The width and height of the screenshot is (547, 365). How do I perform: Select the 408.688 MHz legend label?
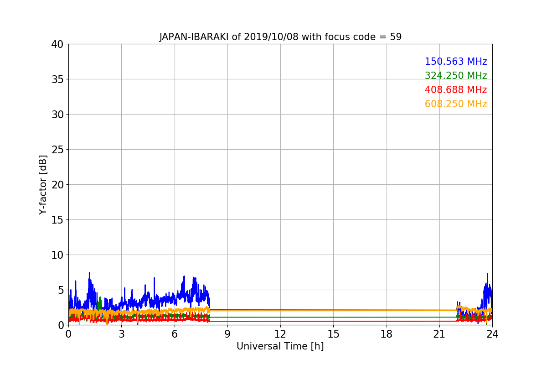[x=456, y=90]
